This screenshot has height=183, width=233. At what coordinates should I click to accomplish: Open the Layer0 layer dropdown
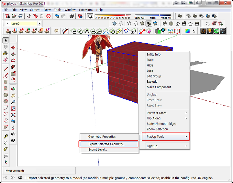pos(39,24)
